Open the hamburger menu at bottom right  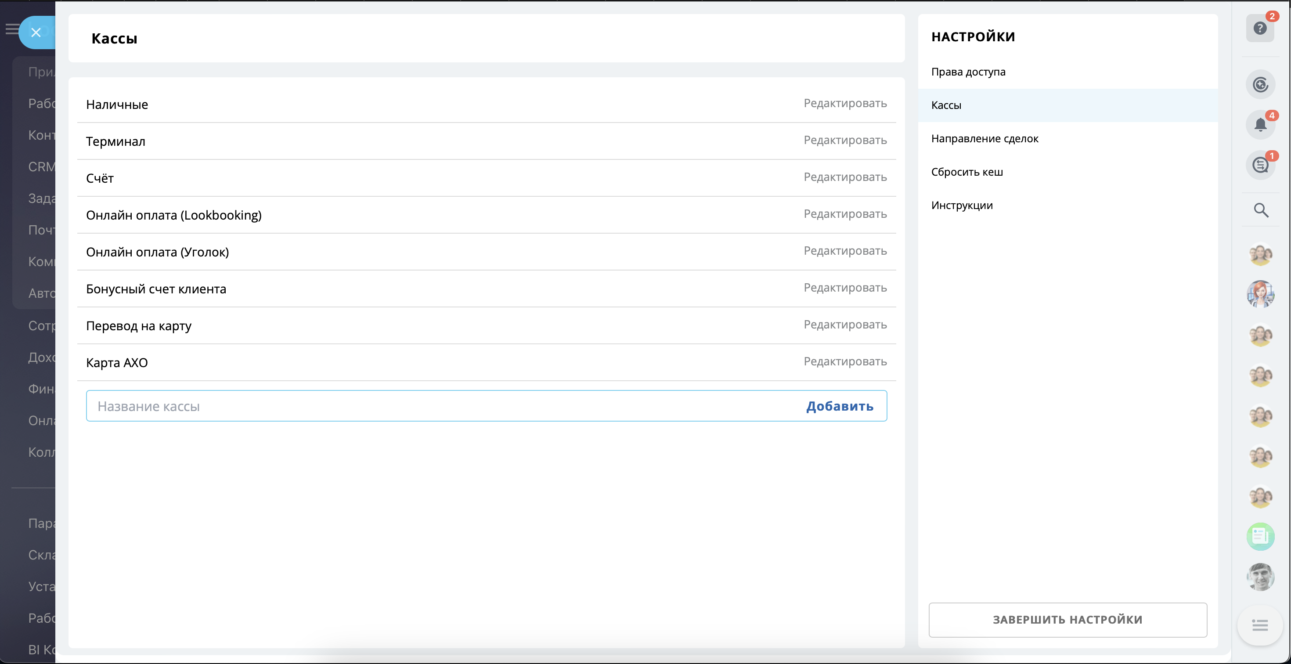1259,625
